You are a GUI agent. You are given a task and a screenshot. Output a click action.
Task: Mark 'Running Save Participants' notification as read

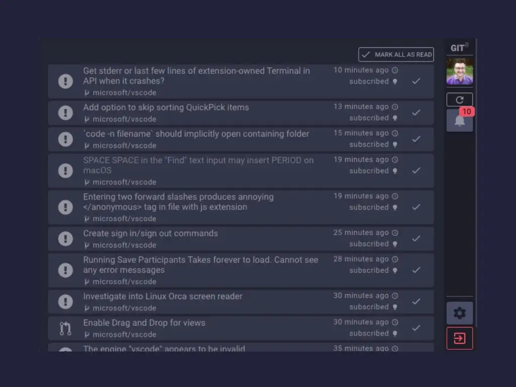click(416, 270)
